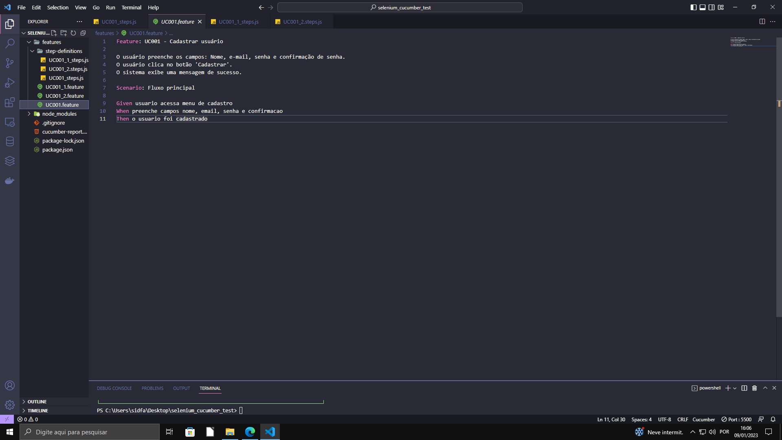Toggle the Primary Side Bar layout button
Image resolution: width=782 pixels, height=440 pixels.
(694, 7)
